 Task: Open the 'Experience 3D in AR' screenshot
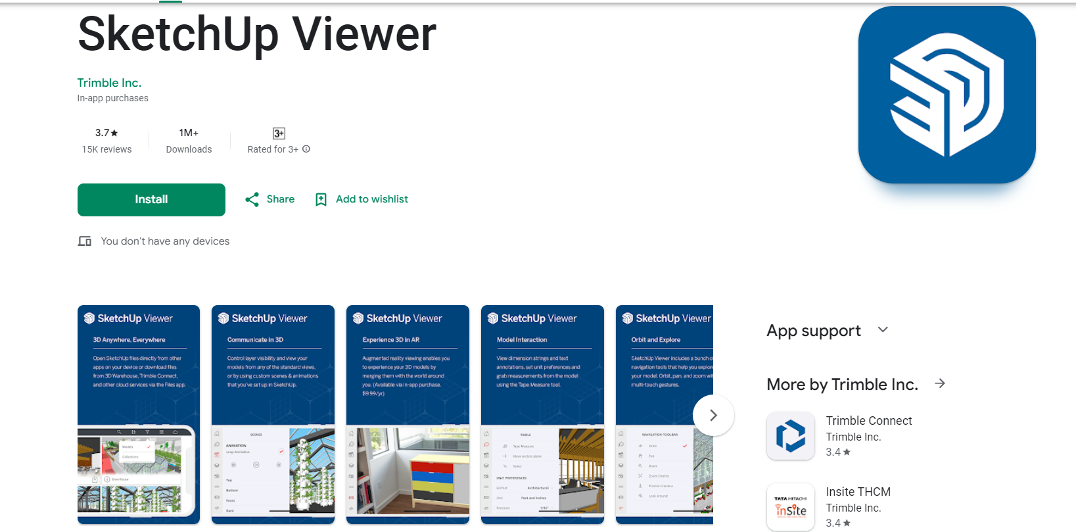408,414
